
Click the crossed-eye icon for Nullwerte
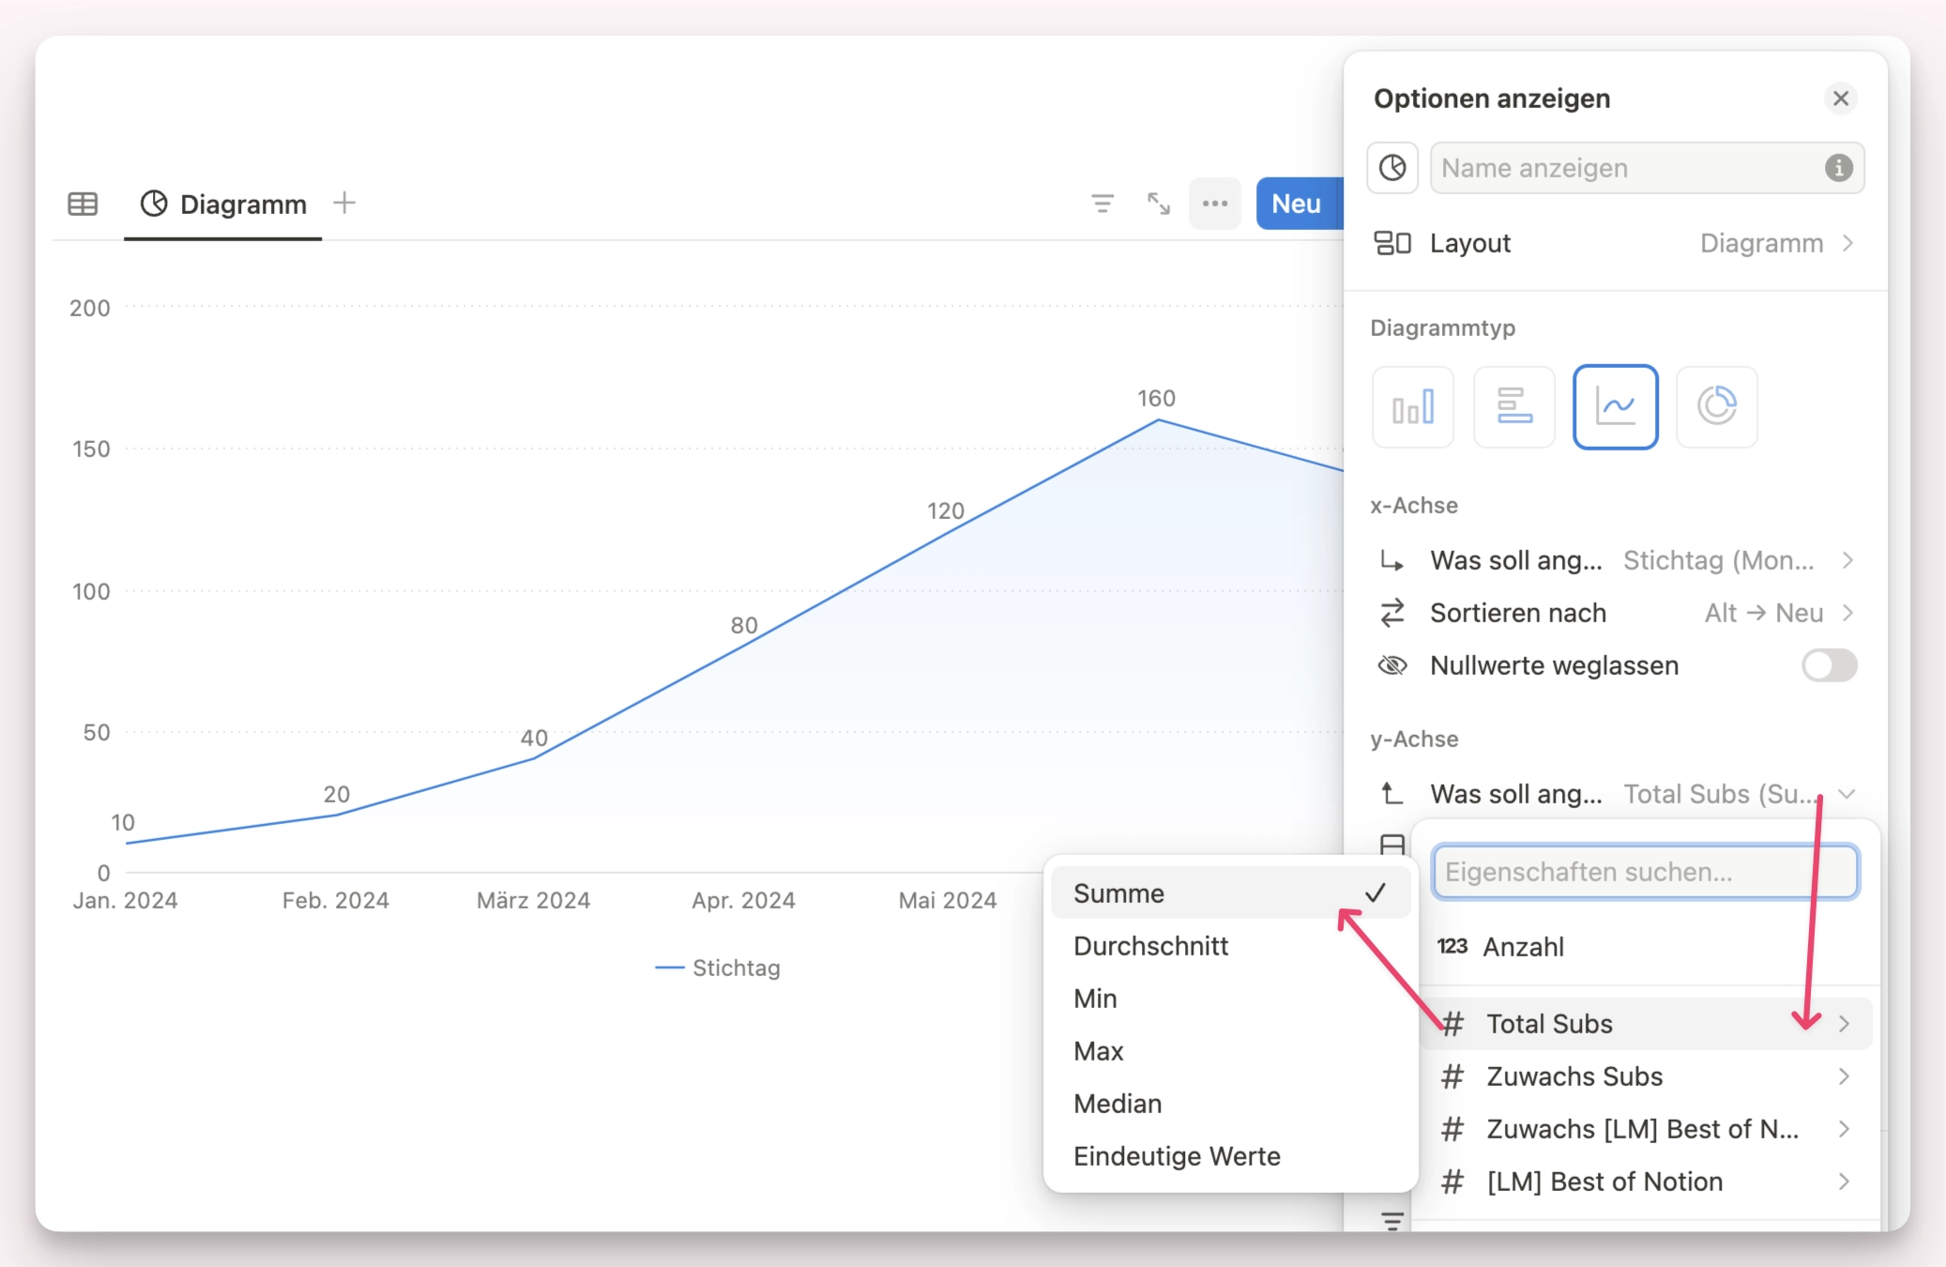click(1392, 665)
